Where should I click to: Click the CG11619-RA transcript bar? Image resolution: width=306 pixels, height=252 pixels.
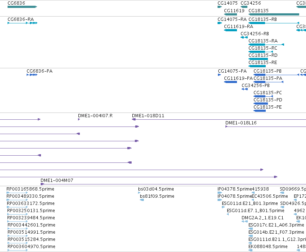click(x=230, y=30)
